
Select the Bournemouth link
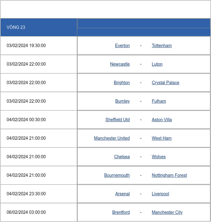click(117, 175)
